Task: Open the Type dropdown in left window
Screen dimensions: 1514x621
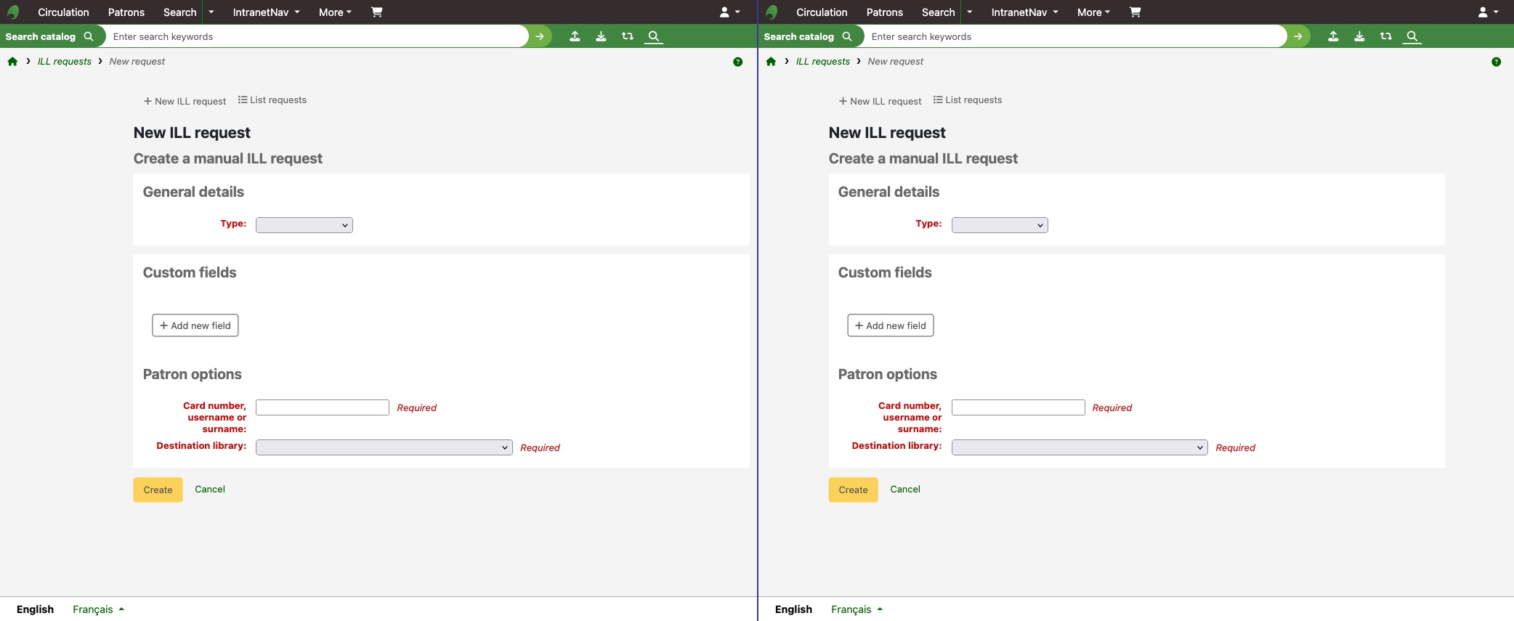Action: [304, 225]
